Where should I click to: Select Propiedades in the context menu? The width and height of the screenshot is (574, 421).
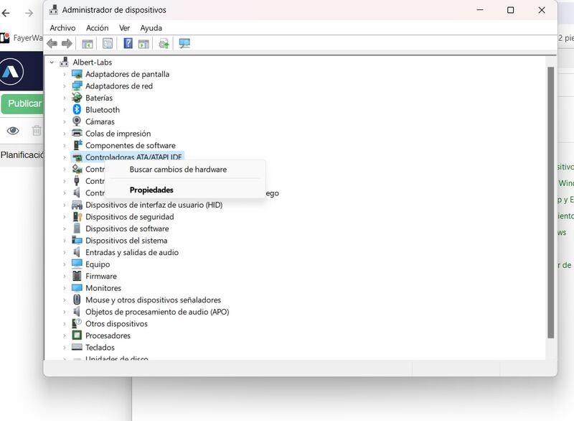(151, 190)
